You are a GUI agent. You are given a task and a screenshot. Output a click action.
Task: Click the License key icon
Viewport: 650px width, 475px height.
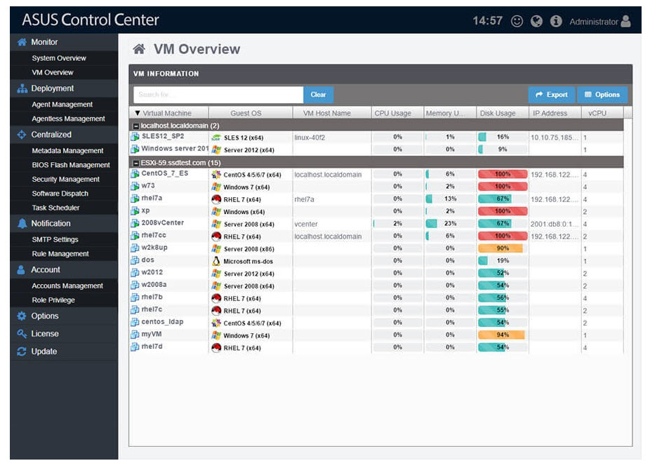pyautogui.click(x=22, y=334)
